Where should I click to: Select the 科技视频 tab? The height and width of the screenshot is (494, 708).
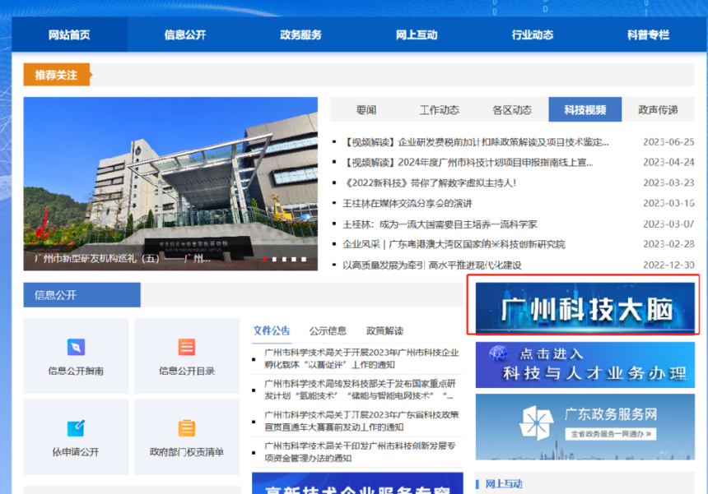pyautogui.click(x=585, y=109)
